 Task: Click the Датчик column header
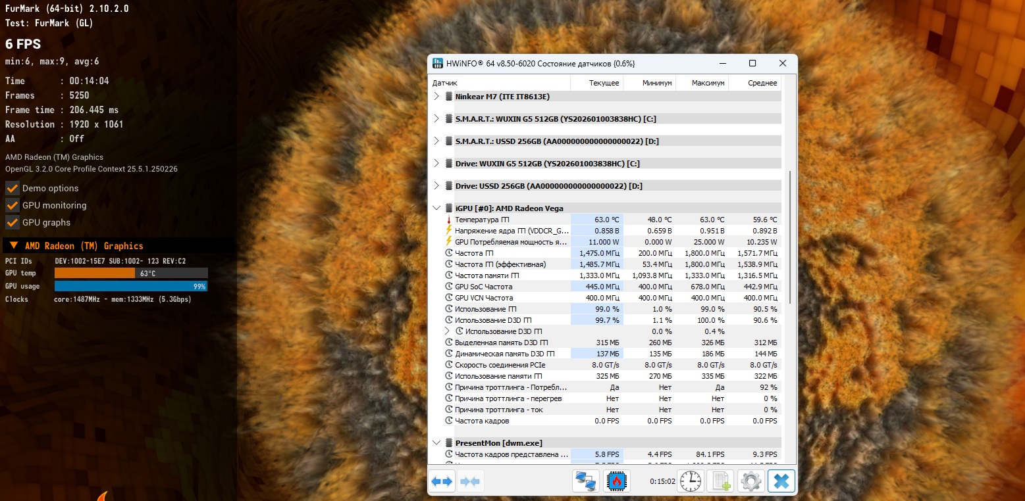(x=500, y=83)
